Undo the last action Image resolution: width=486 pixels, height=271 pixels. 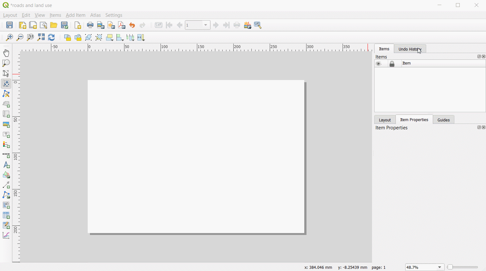tap(132, 25)
